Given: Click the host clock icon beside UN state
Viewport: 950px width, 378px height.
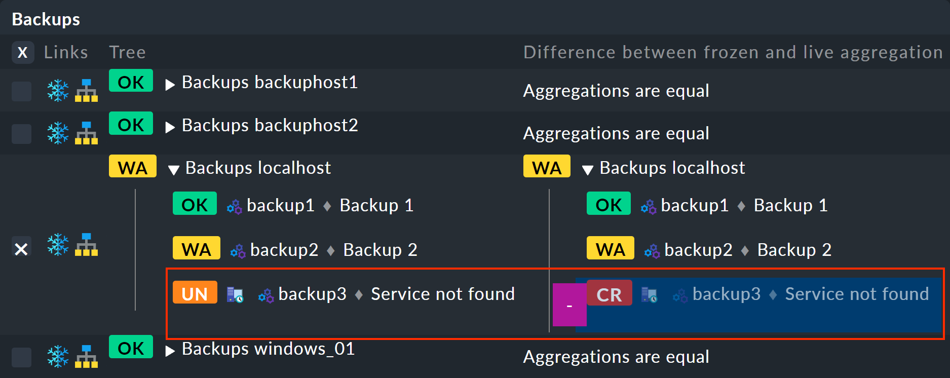Looking at the screenshot, I should click(x=235, y=295).
